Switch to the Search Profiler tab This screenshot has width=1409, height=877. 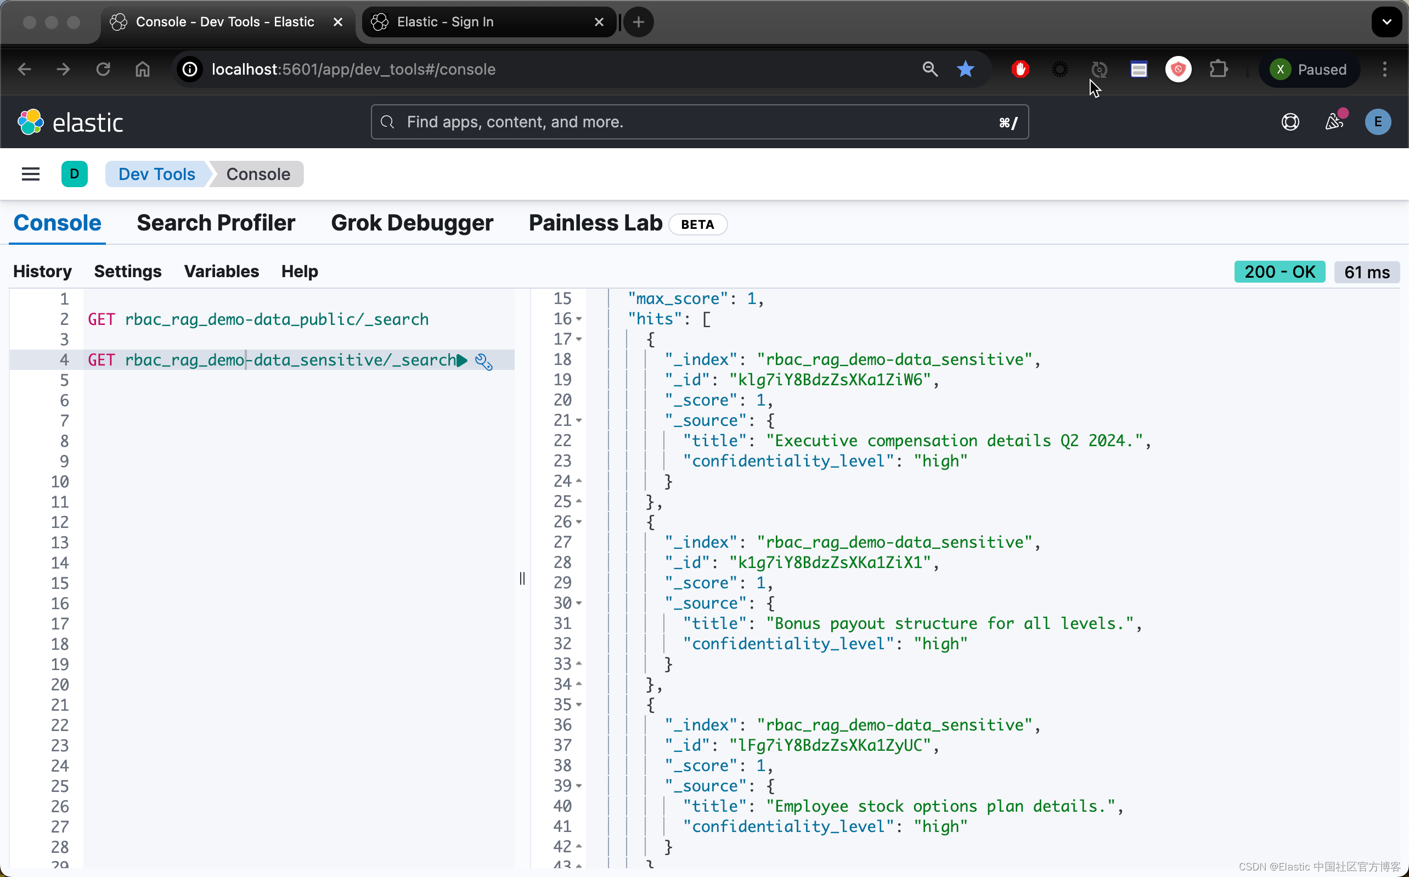point(216,223)
